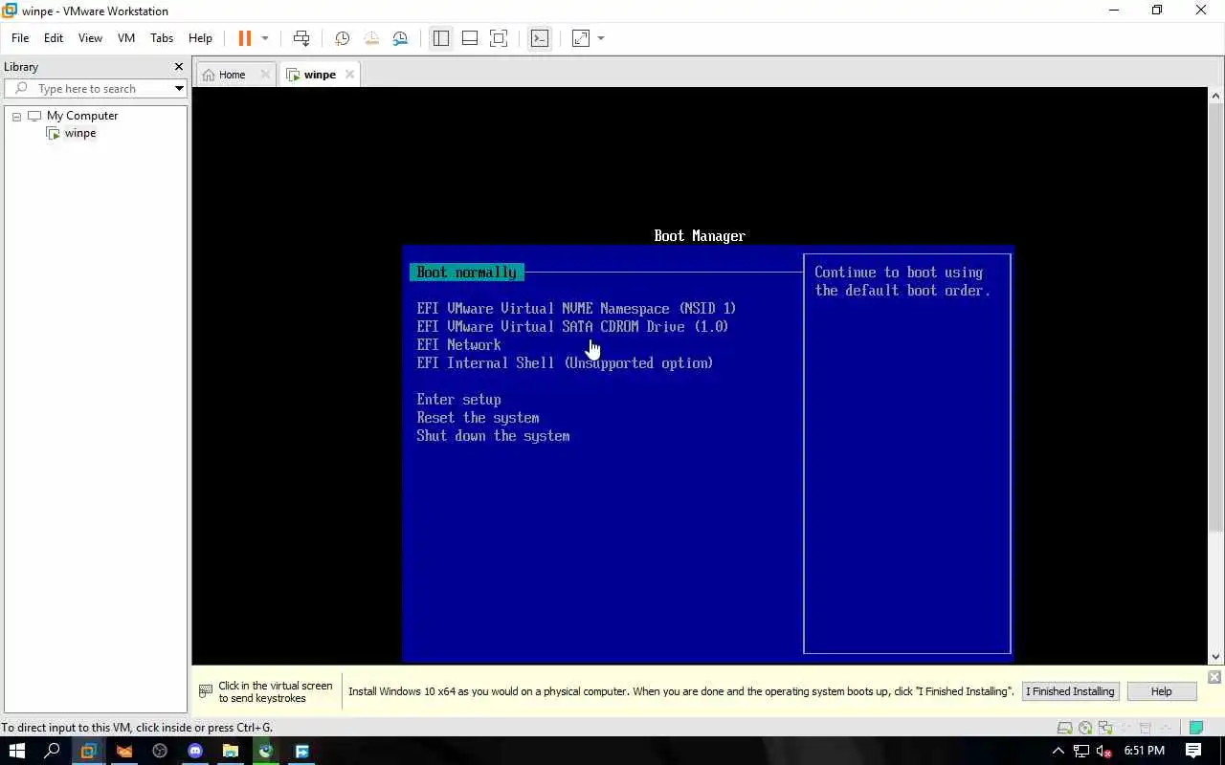Open the Tabs menu
The height and width of the screenshot is (765, 1225).
[x=162, y=38]
